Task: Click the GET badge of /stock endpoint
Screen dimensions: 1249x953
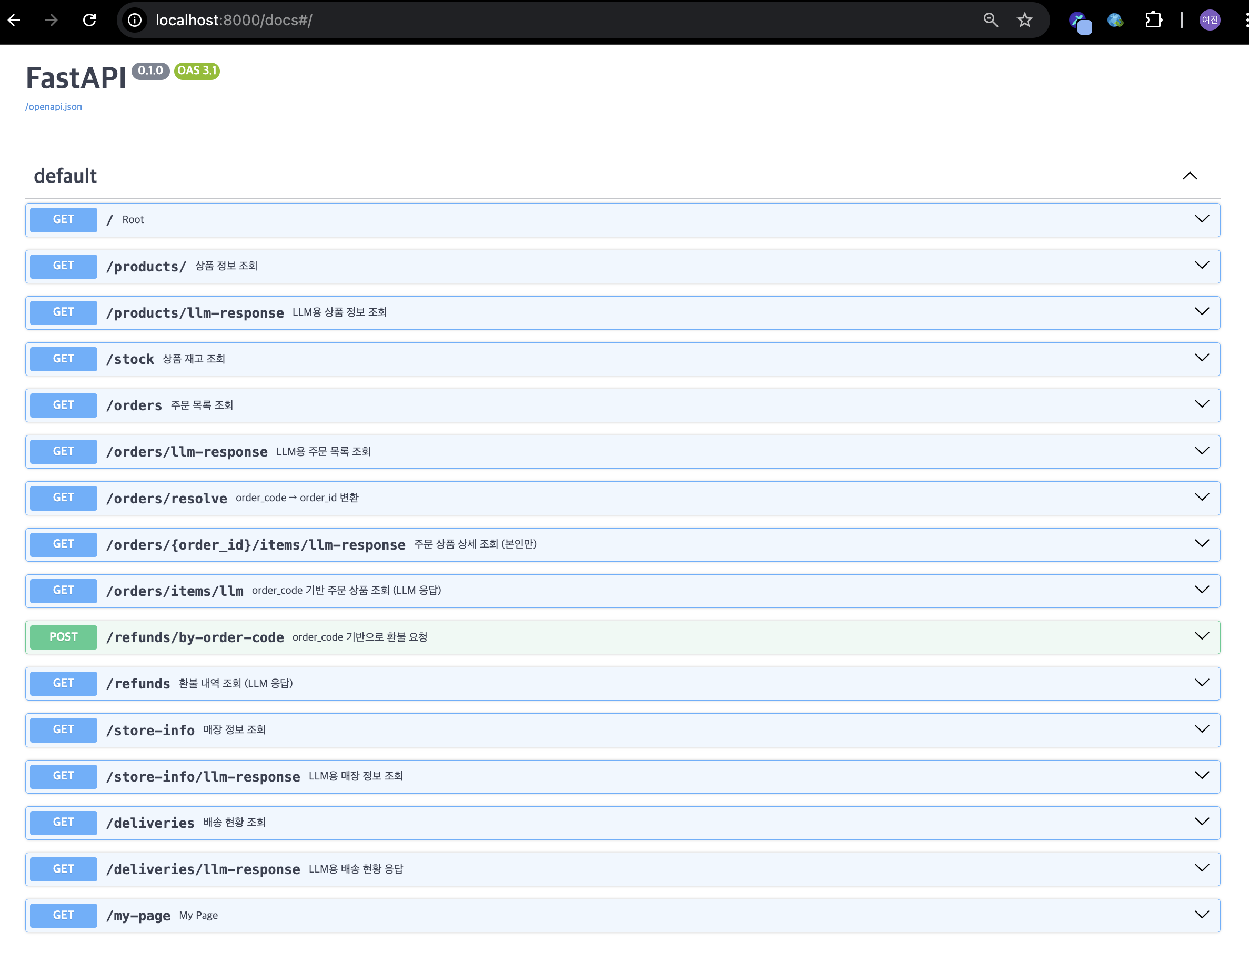Action: click(64, 359)
